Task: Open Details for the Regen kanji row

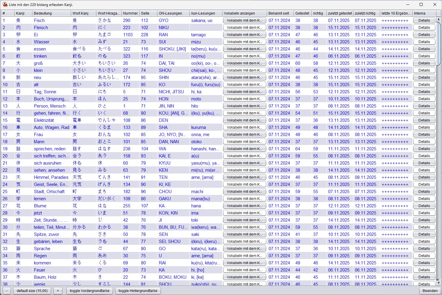Action: [x=424, y=256]
